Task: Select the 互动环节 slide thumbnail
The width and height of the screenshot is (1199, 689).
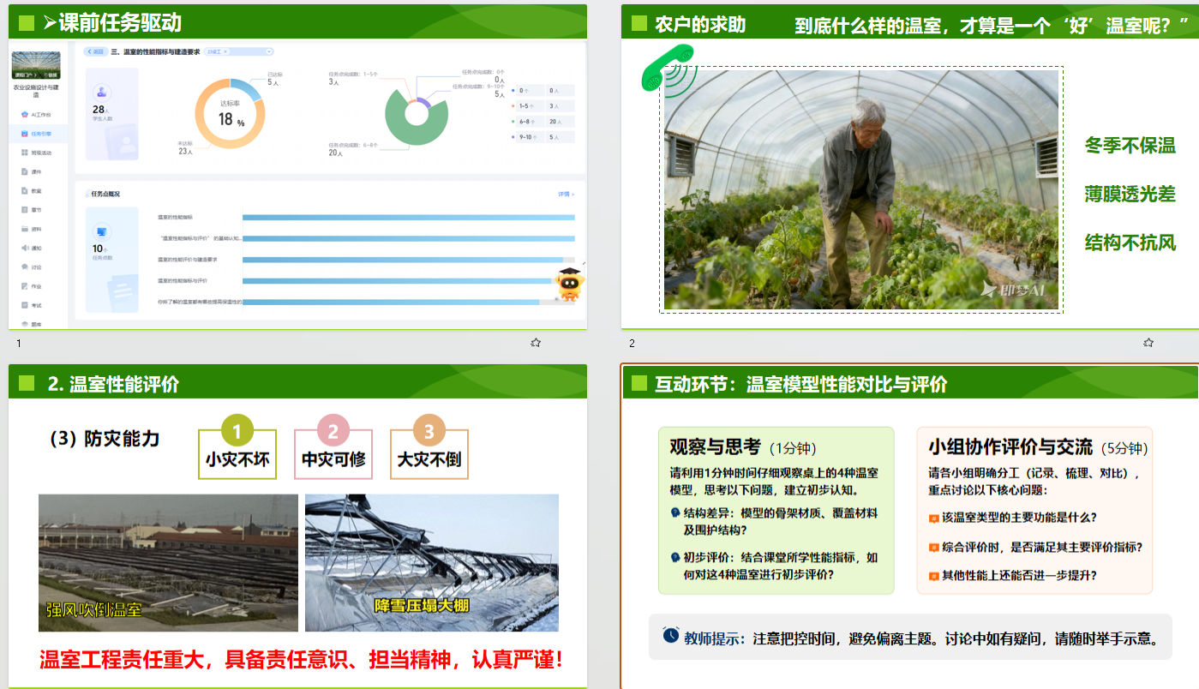Action: [x=910, y=526]
